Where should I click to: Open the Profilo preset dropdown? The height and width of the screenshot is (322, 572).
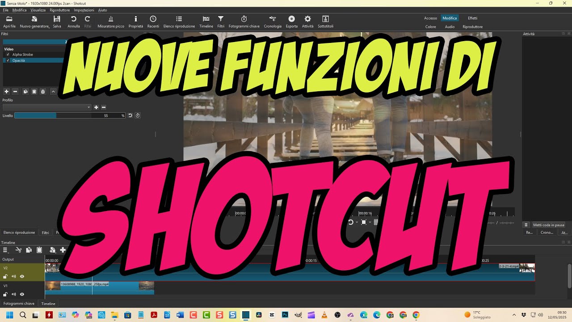tap(47, 107)
